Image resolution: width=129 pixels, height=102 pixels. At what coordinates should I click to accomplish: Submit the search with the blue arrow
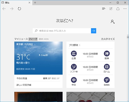[93, 31]
